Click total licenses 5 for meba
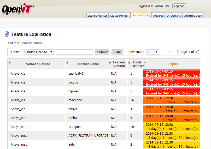The height and width of the screenshot is (149, 211). point(131,118)
